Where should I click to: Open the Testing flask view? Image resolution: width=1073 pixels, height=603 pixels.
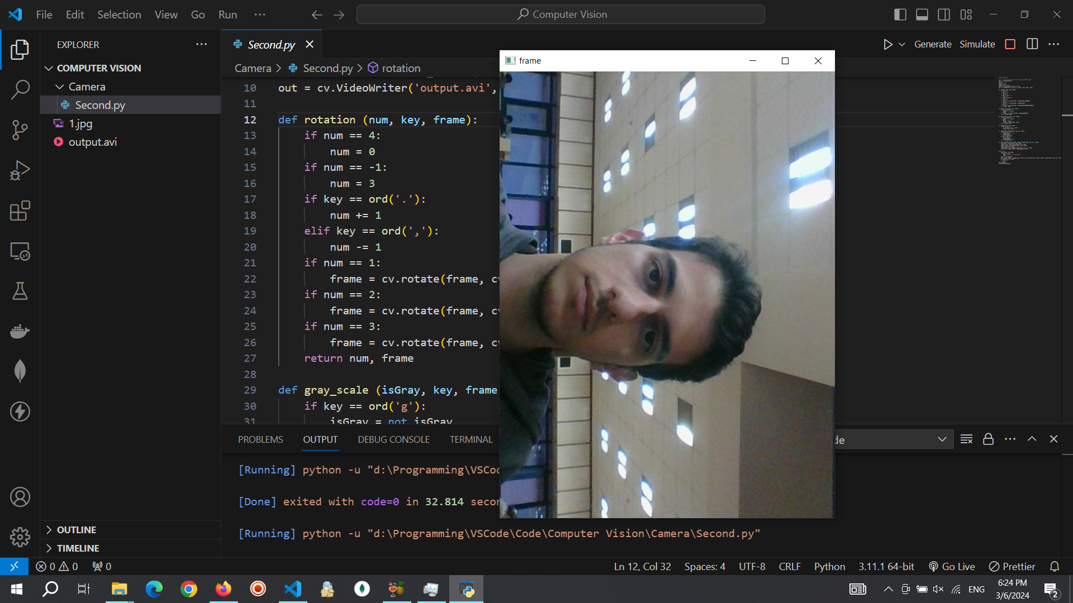pyautogui.click(x=20, y=291)
